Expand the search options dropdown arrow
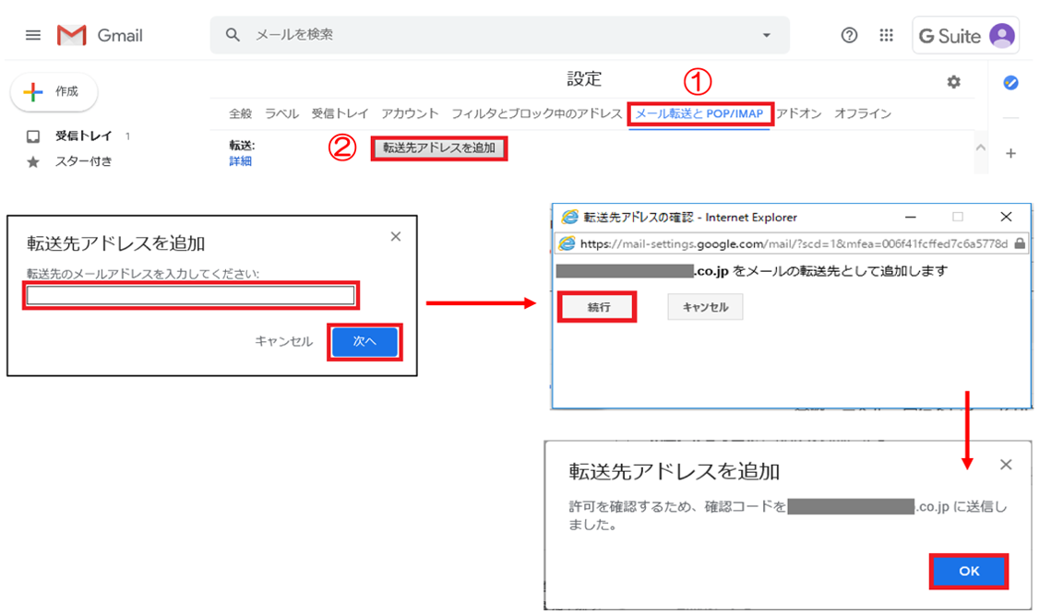This screenshot has width=1039, height=614. pyautogui.click(x=766, y=35)
